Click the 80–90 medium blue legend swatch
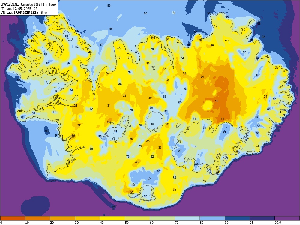 212,218
